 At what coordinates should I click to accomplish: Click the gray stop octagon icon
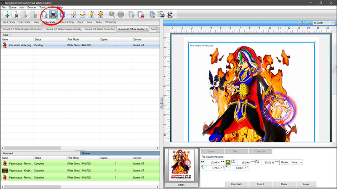(x=121, y=14)
